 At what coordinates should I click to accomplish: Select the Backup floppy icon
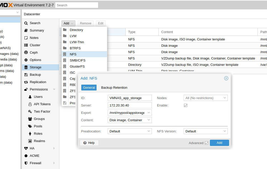pos(26,74)
